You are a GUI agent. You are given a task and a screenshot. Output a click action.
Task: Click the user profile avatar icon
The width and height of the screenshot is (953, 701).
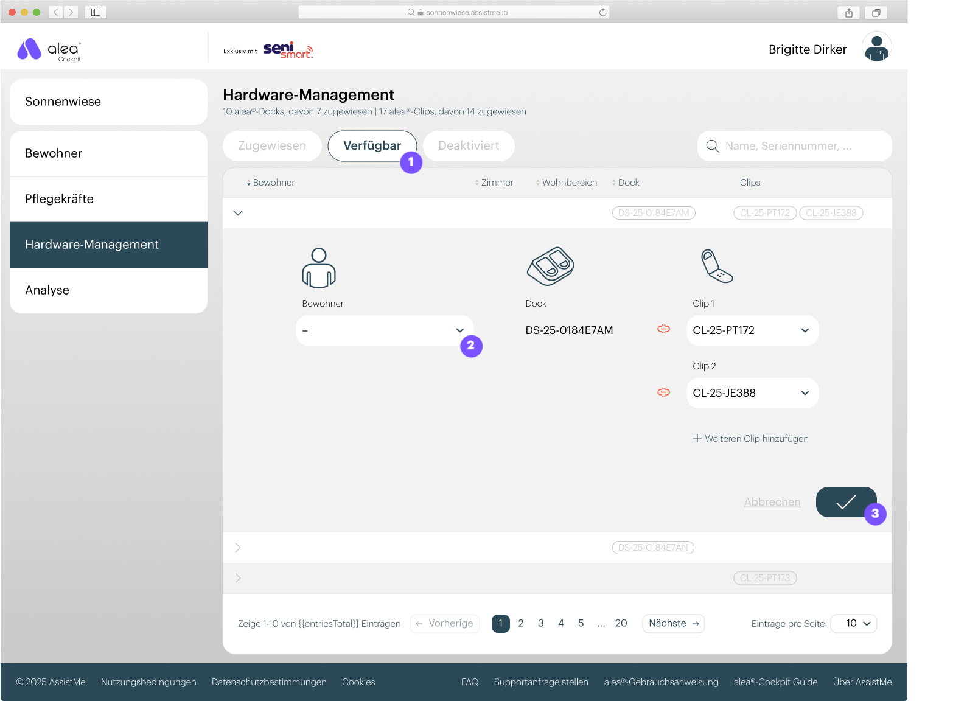pyautogui.click(x=876, y=48)
